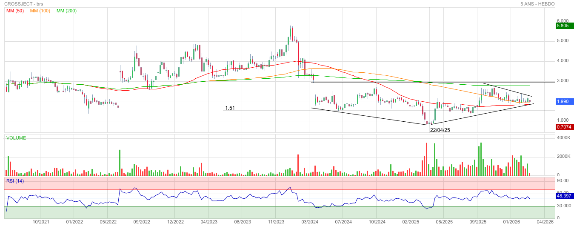Click the 5 ANS - HEBDO period label
This screenshot has height=226, width=574.
(537, 3)
